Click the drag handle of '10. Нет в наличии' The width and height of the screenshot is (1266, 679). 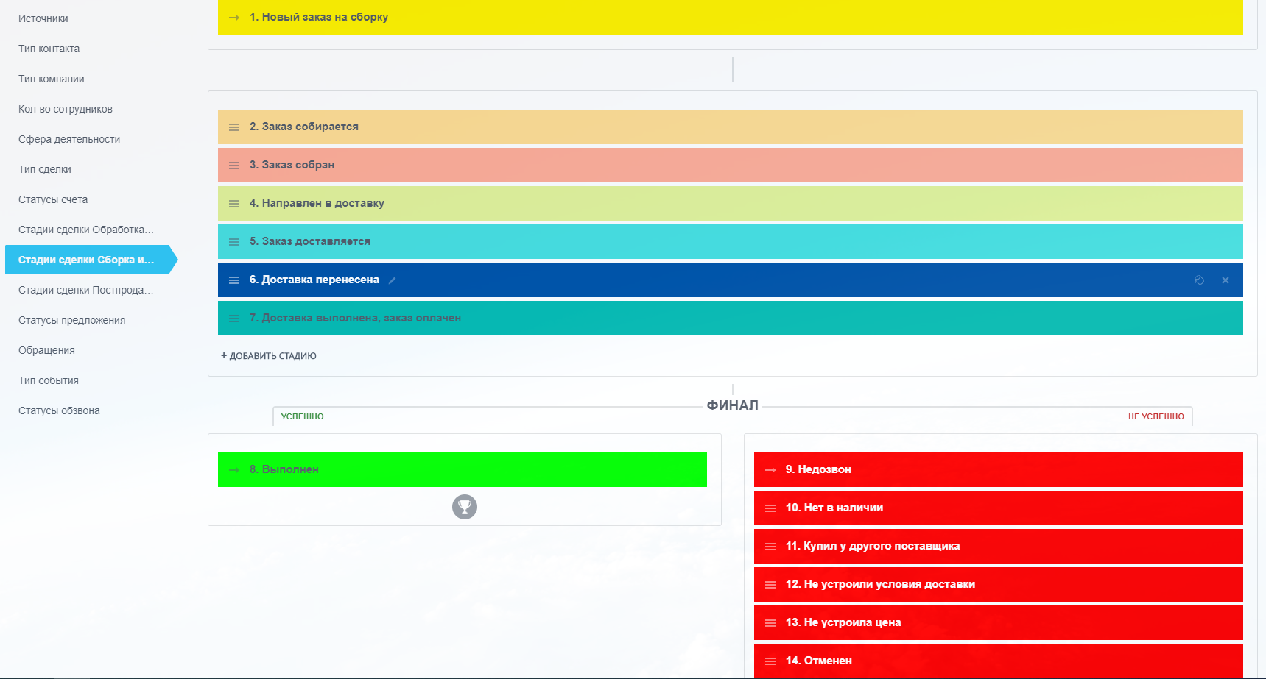(x=770, y=508)
